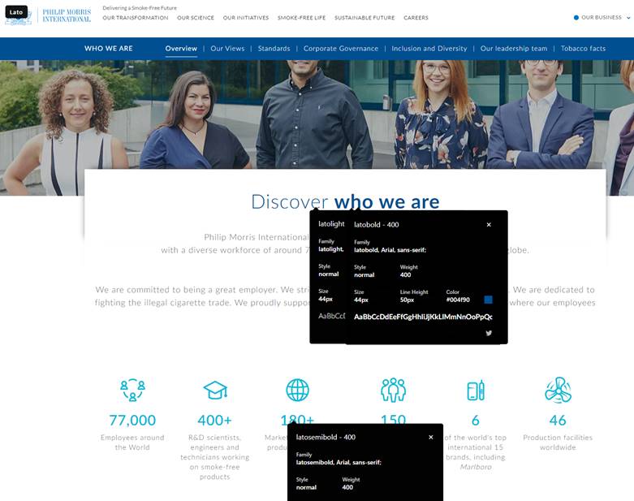Select the Overview tab

(x=181, y=49)
